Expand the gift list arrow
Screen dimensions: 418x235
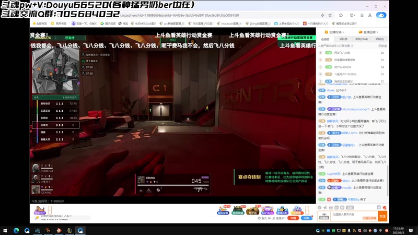point(307,210)
